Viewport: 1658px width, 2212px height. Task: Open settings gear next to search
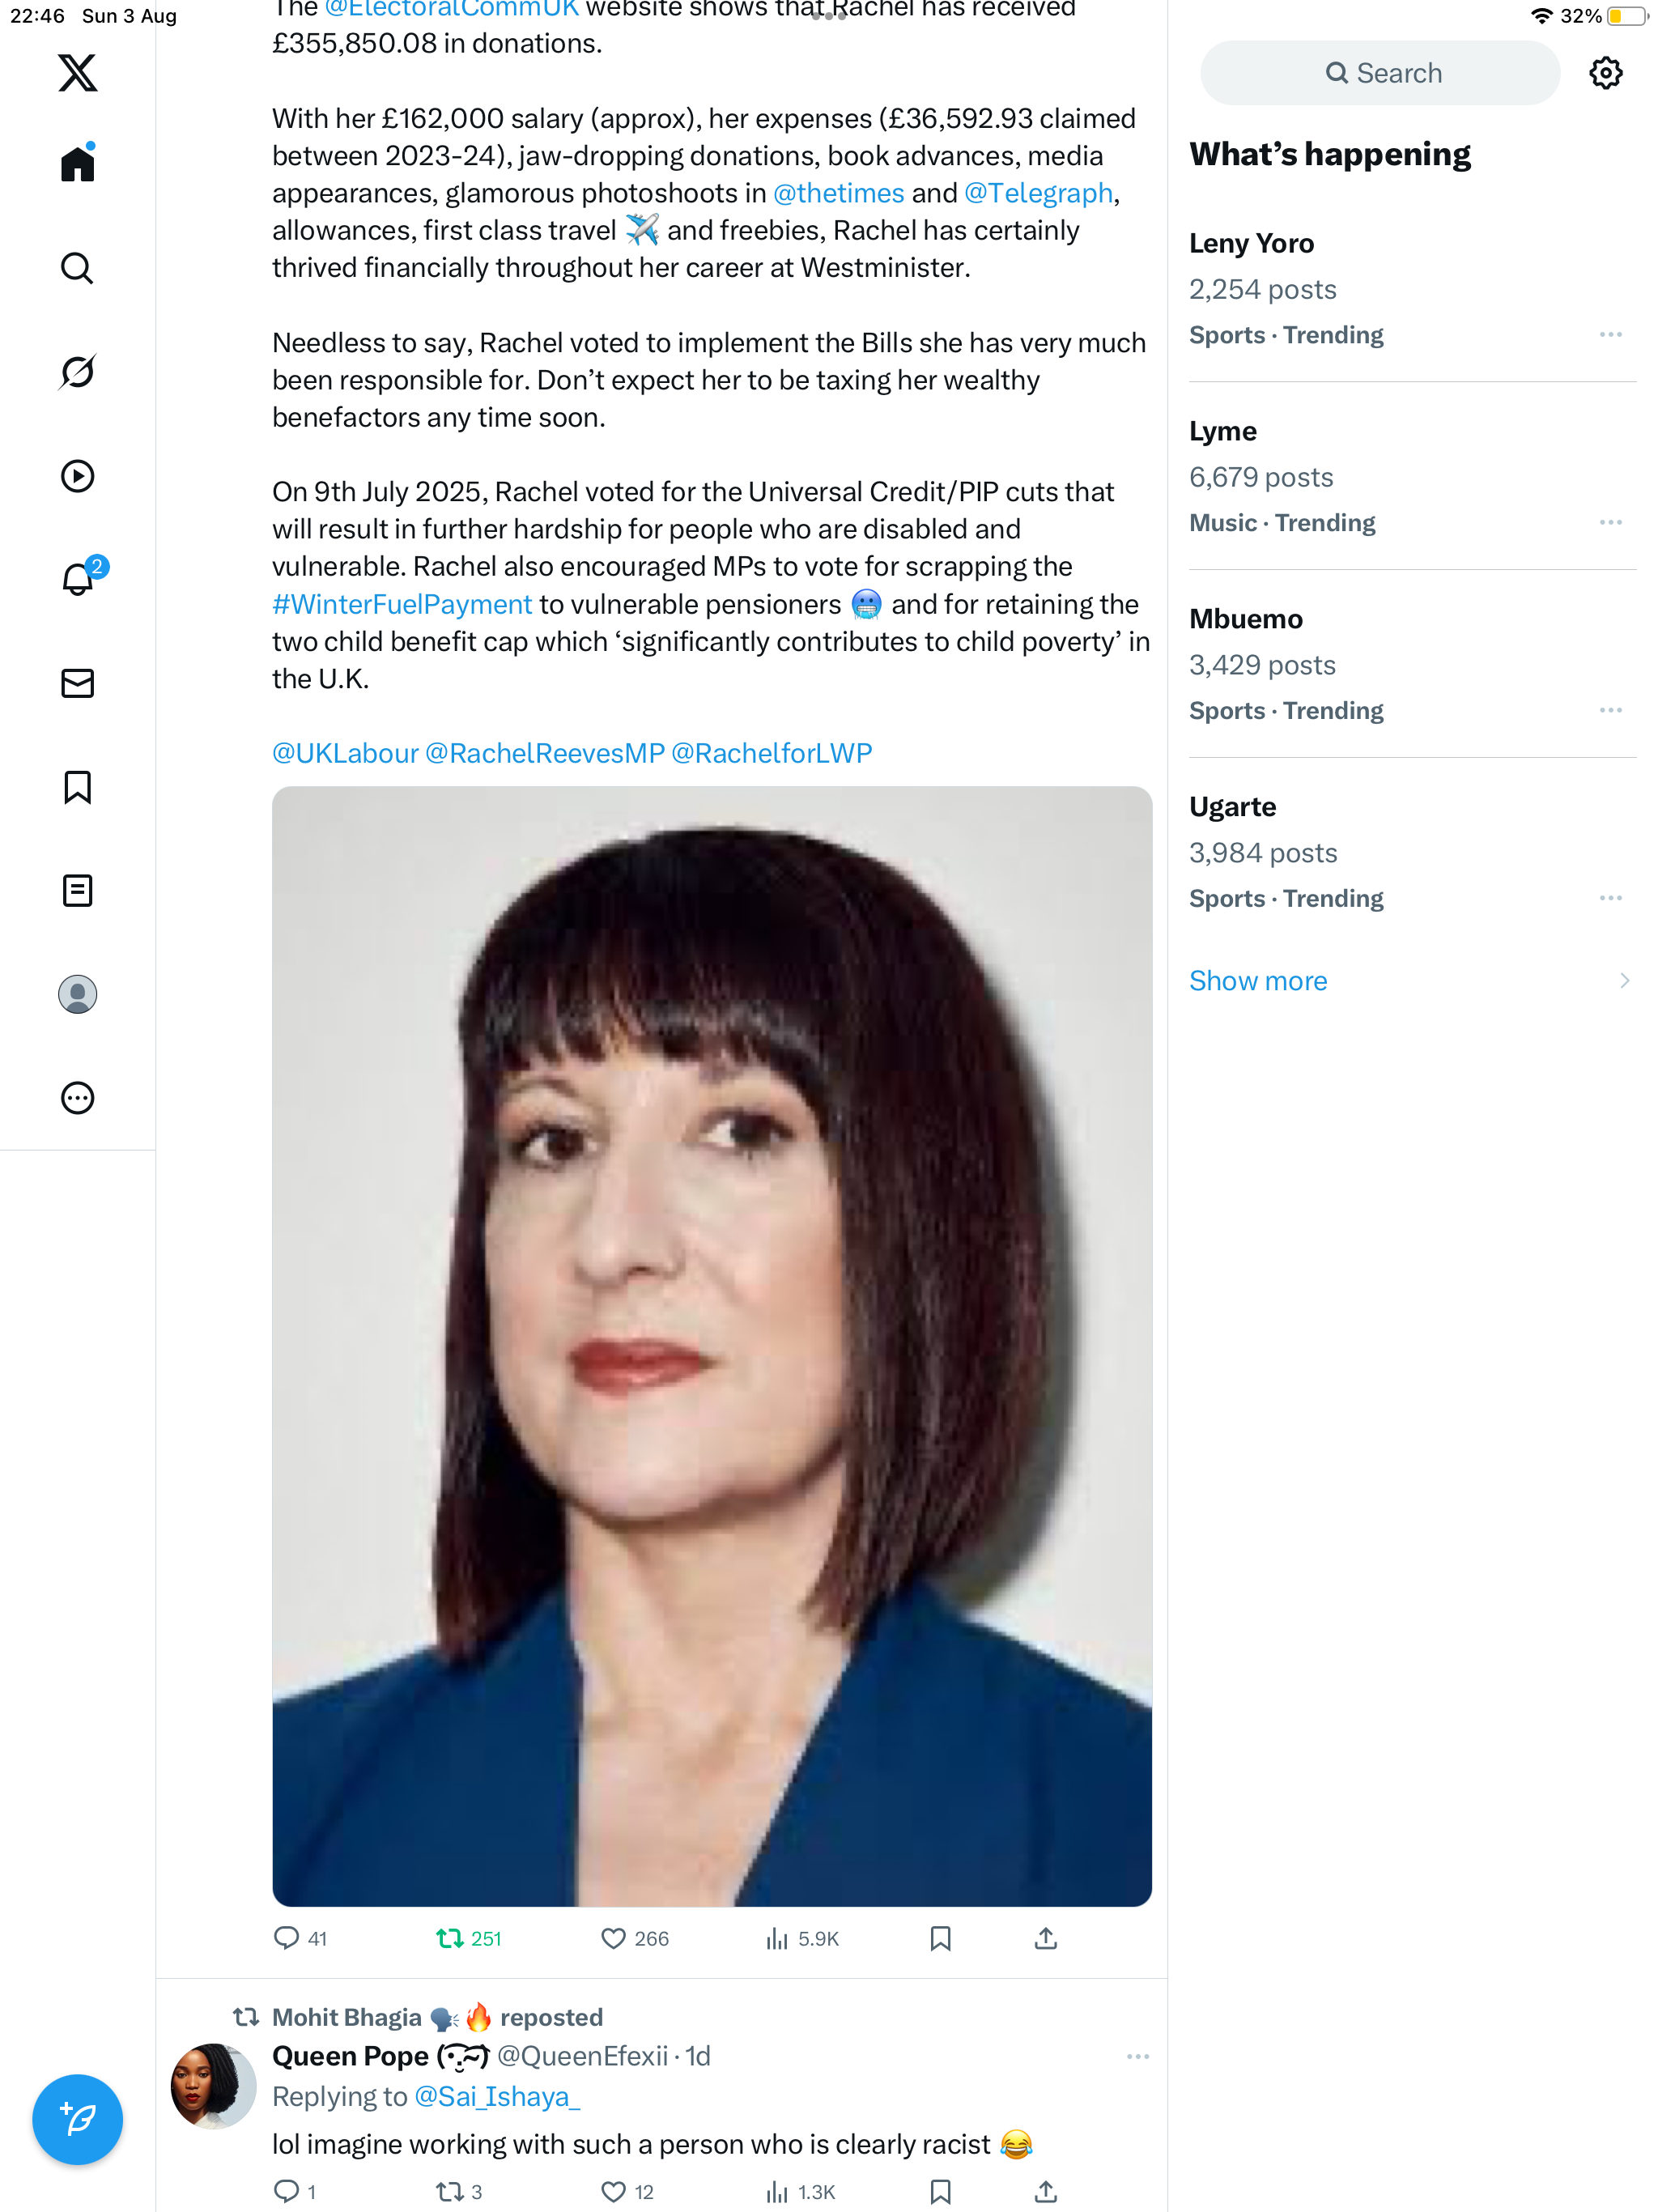pyautogui.click(x=1605, y=73)
